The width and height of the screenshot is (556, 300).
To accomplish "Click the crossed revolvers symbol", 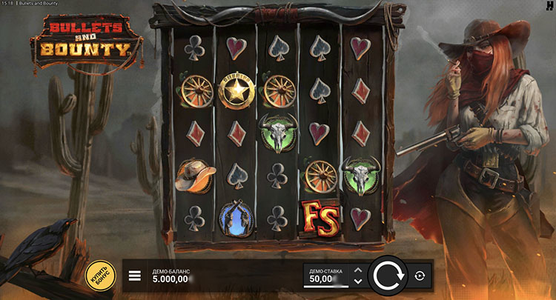I will (236, 219).
